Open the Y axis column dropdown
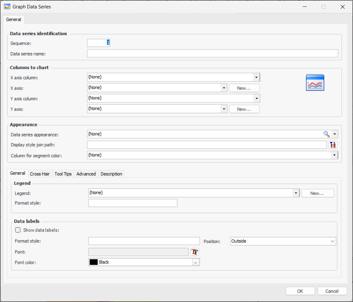 (x=256, y=98)
